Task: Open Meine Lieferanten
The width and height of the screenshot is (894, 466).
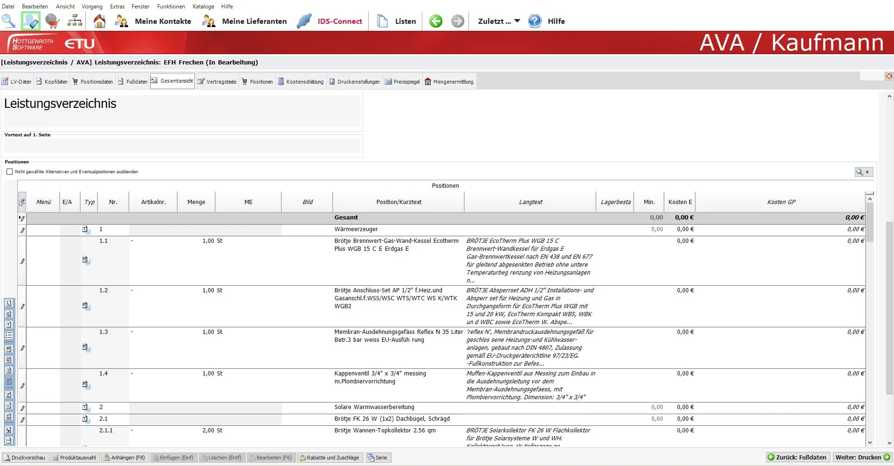Action: [x=244, y=21]
